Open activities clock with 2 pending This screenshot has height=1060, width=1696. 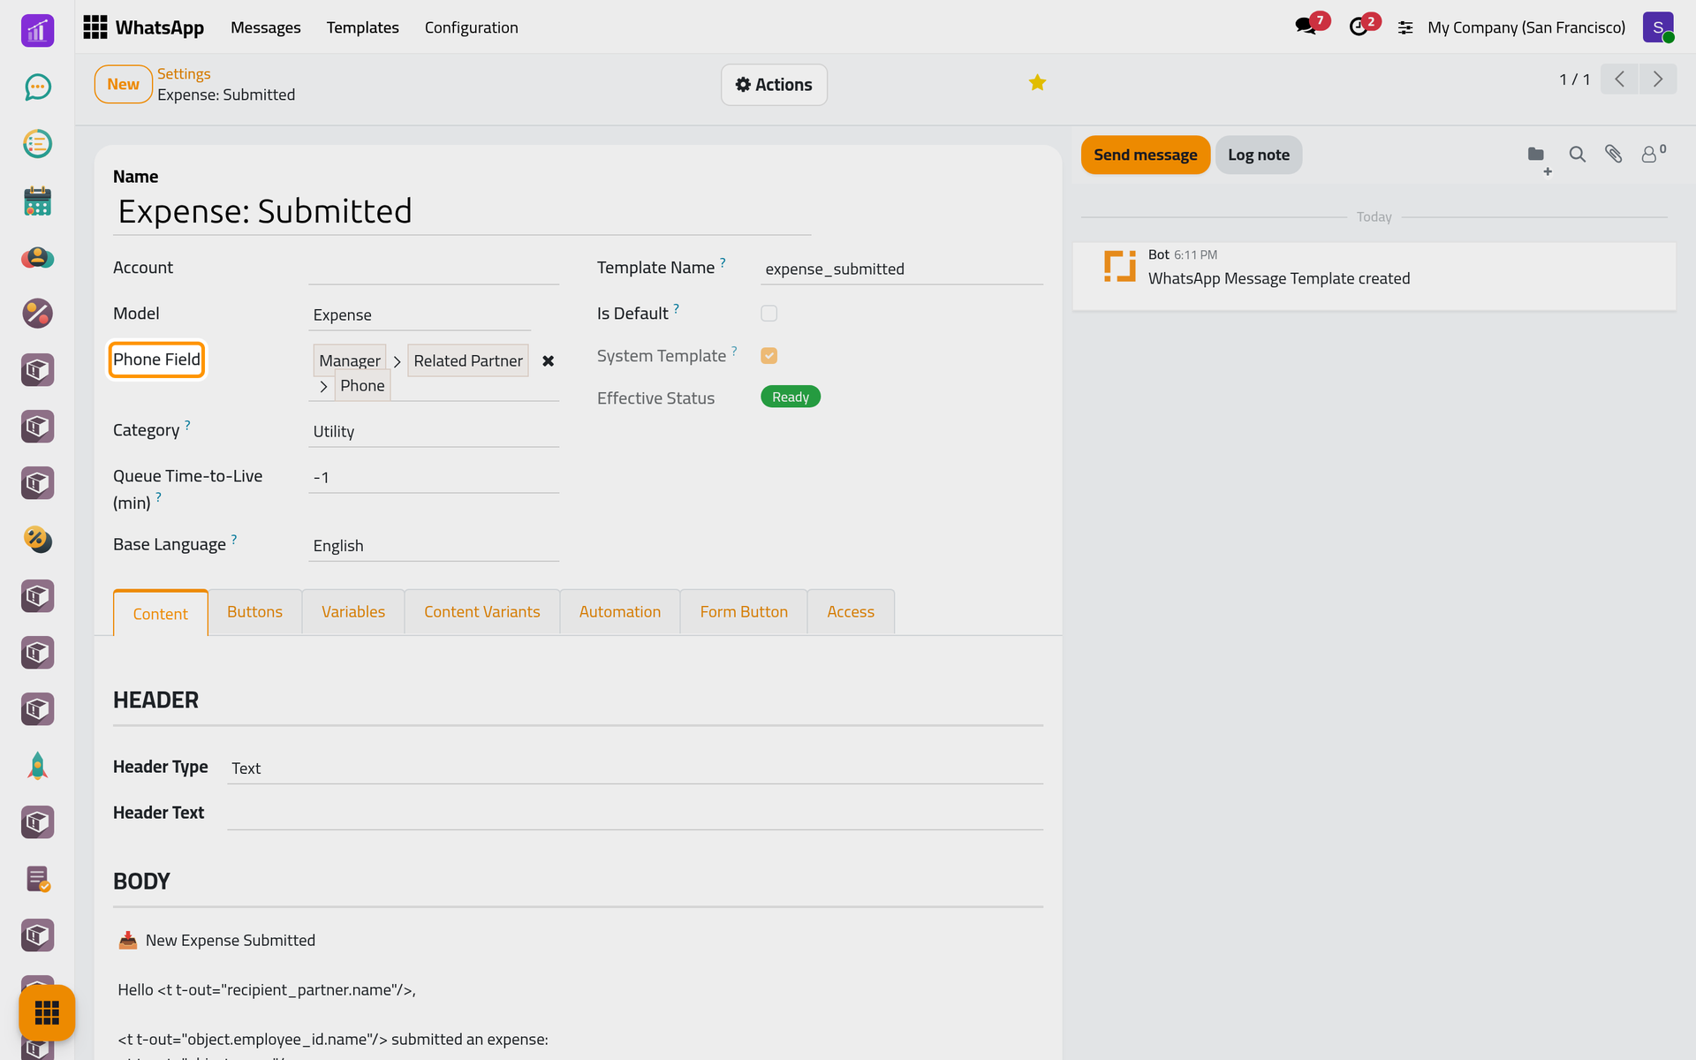[1364, 26]
